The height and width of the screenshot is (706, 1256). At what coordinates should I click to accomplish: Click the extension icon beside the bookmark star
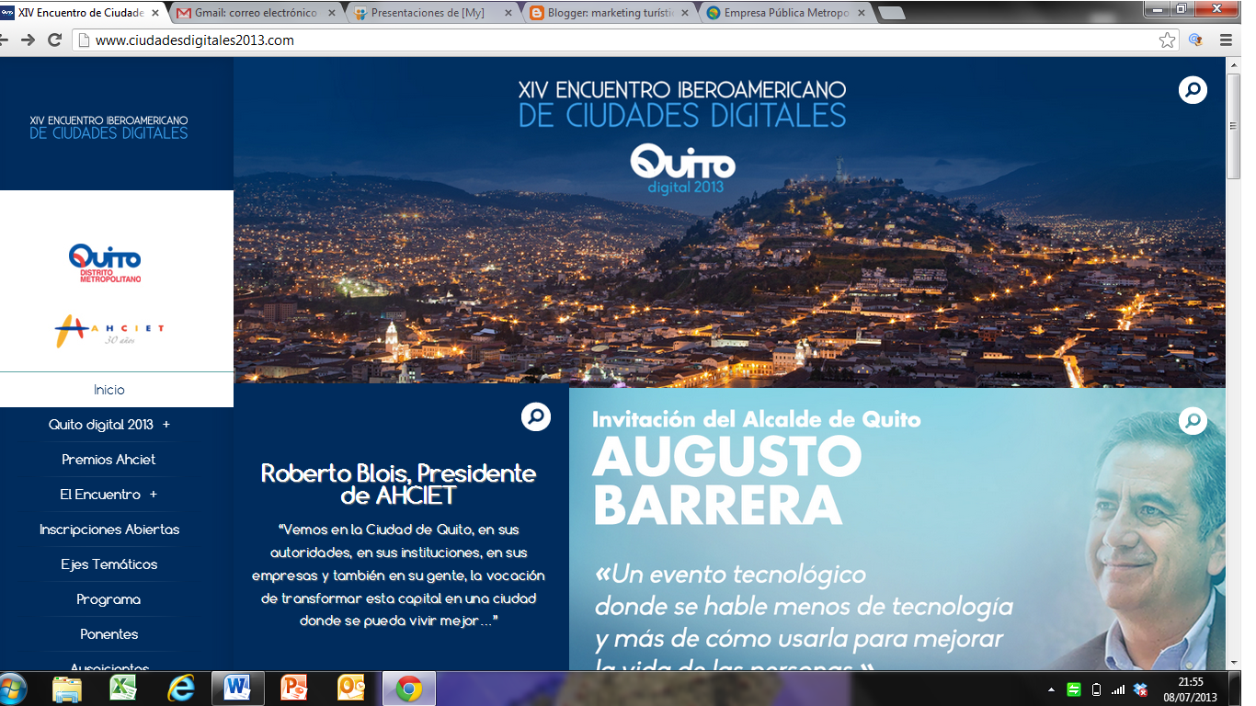click(1195, 40)
